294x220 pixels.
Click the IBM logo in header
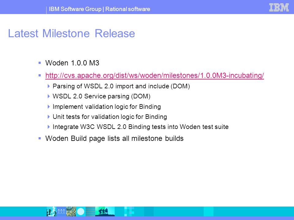[x=279, y=7]
